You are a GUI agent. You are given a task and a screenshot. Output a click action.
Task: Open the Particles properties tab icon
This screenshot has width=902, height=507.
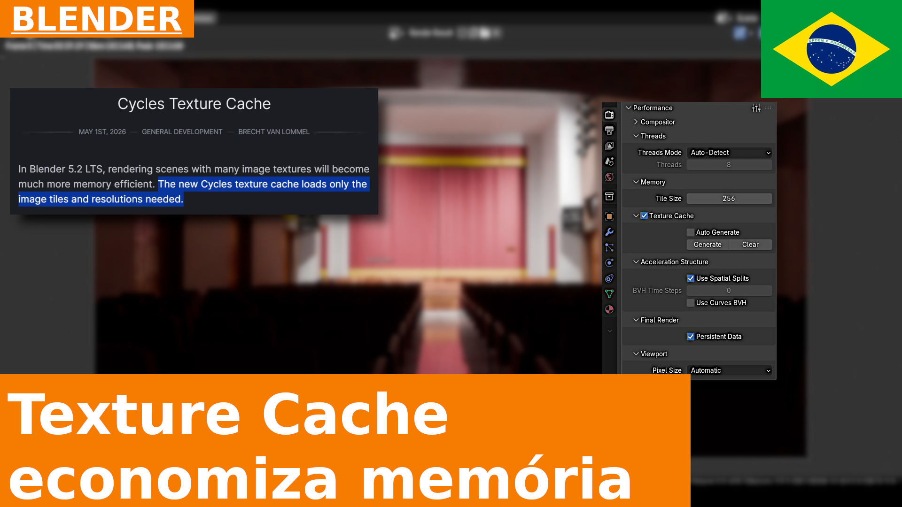click(609, 247)
